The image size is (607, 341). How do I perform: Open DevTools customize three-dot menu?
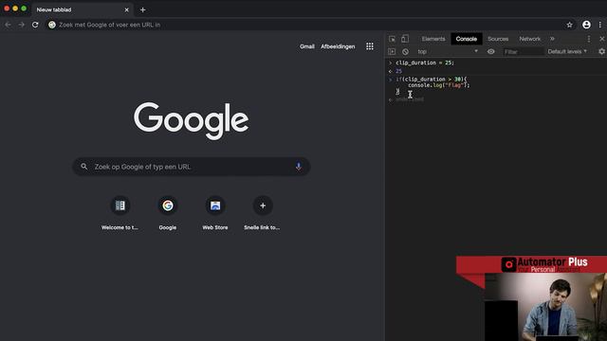tap(589, 39)
